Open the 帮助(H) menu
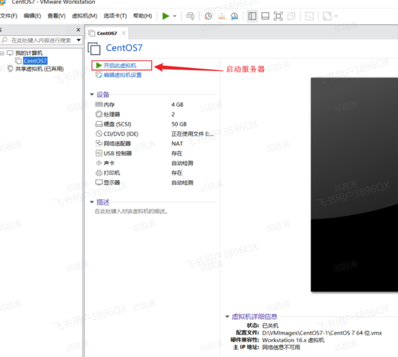The image size is (398, 357). click(x=142, y=16)
